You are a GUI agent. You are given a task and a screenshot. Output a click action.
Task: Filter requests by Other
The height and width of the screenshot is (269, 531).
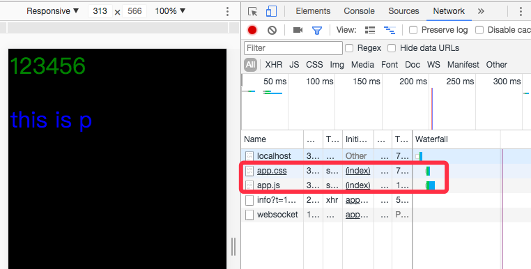[496, 65]
